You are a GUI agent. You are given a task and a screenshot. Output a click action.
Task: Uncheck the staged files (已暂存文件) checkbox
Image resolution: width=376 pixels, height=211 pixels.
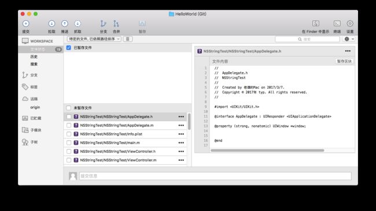(69, 47)
